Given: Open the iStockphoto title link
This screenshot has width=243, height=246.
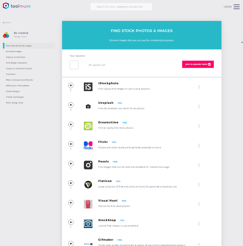Looking at the screenshot, I should coord(108,83).
